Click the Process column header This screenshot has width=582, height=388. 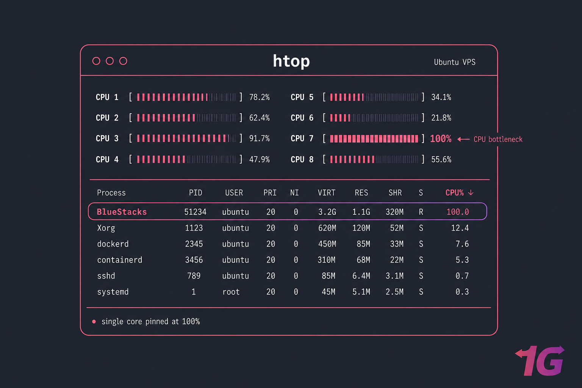click(111, 192)
